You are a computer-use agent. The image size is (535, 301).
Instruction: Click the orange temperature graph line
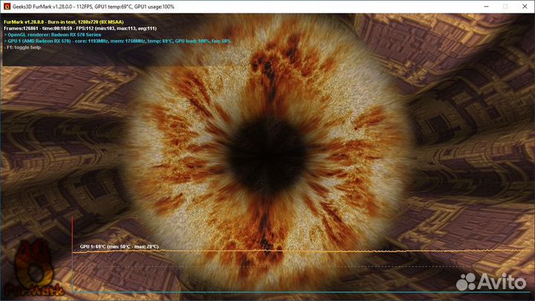click(297, 251)
